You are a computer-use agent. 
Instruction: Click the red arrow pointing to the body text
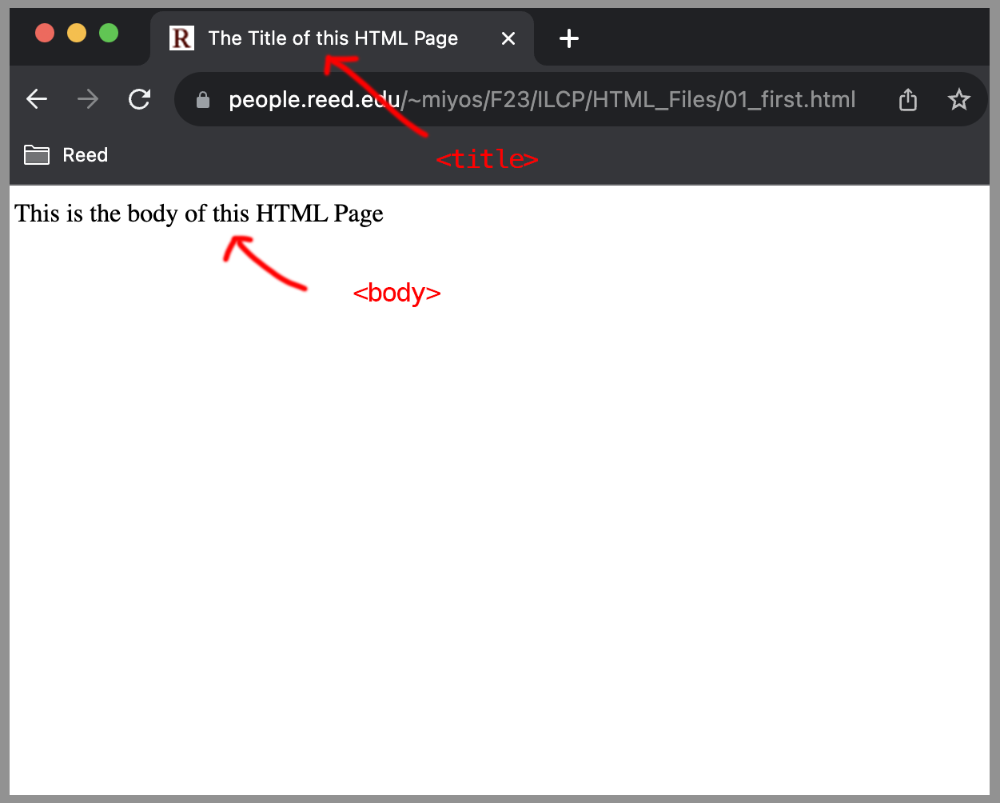pos(264,264)
